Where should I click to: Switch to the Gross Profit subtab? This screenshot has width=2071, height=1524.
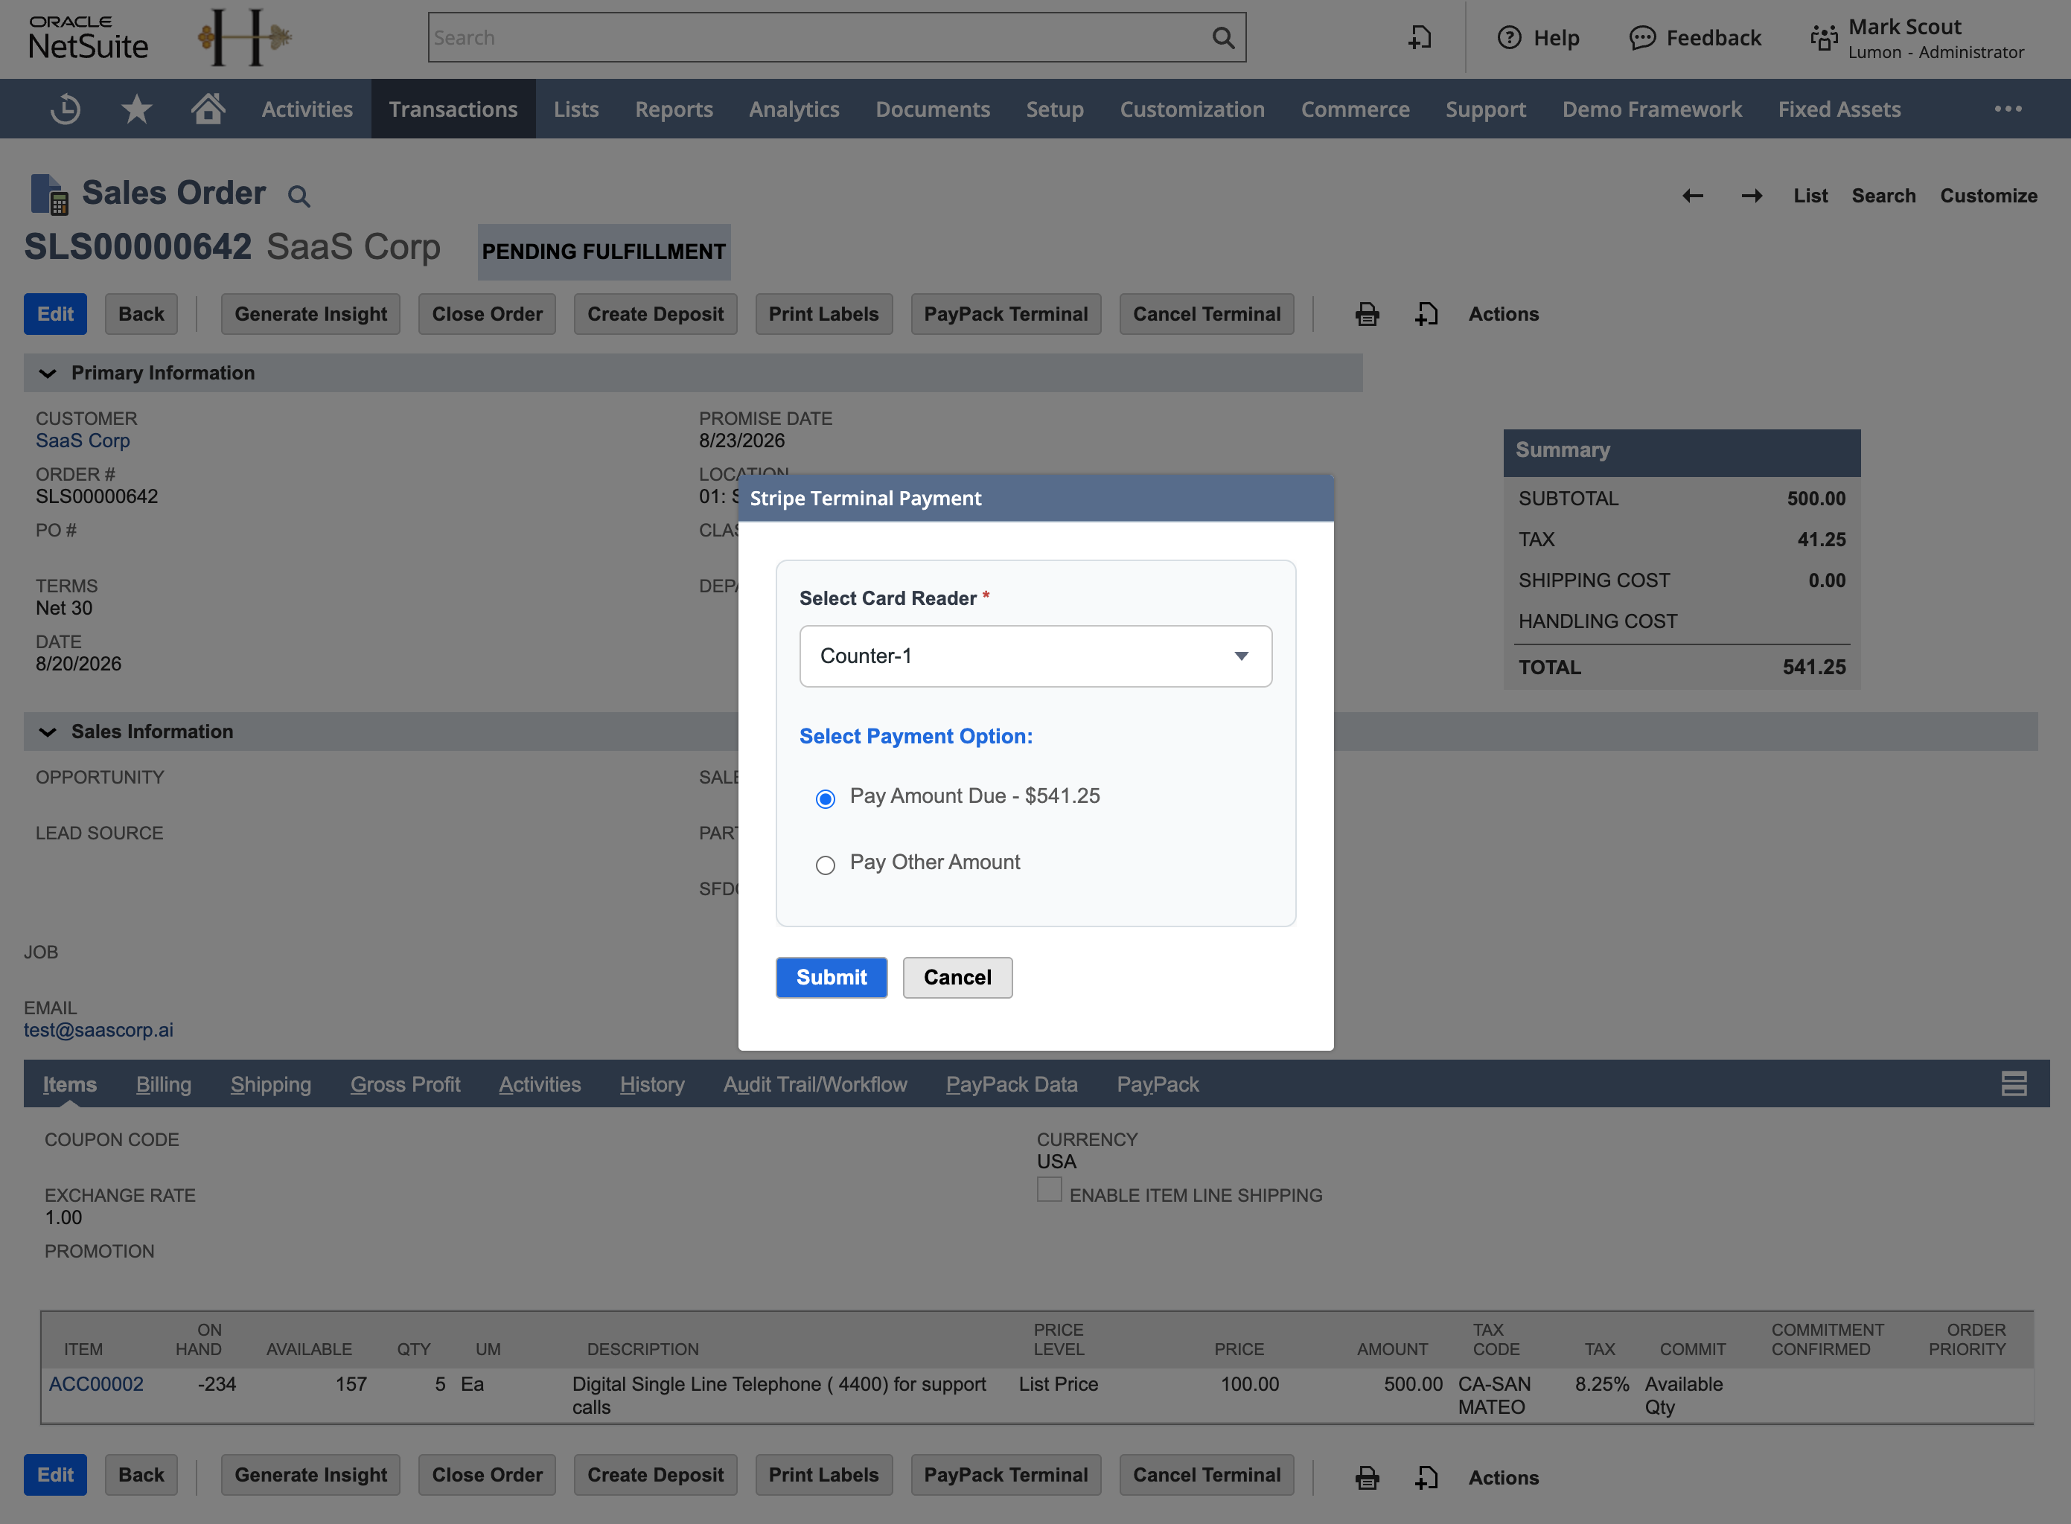coord(405,1085)
